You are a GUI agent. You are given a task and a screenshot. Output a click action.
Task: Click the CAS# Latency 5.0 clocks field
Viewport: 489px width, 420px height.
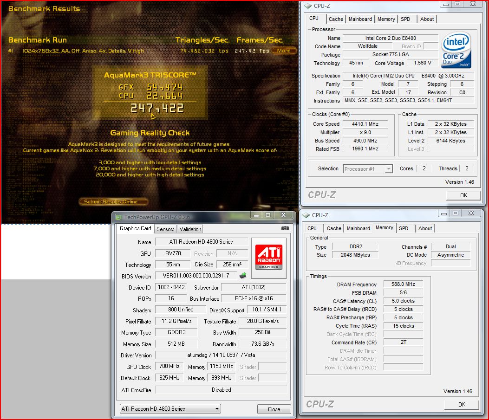pyautogui.click(x=403, y=301)
